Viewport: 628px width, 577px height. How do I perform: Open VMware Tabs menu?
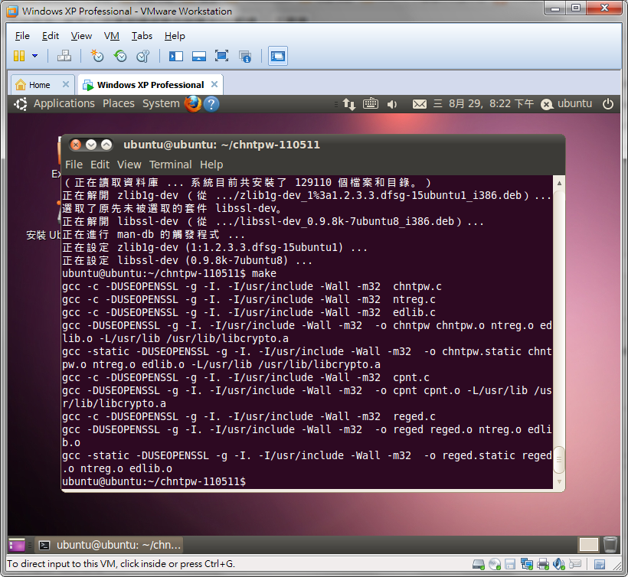pos(142,36)
